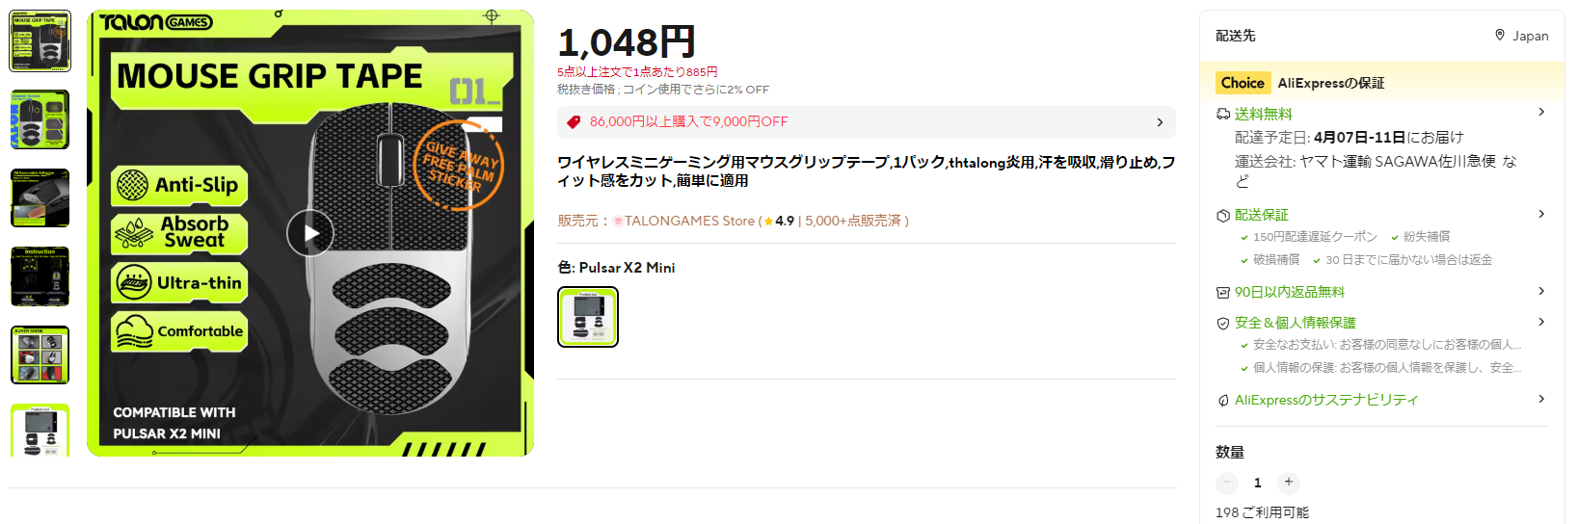Open the TALONGAMES Store link
1577x524 pixels.
pyautogui.click(x=689, y=221)
